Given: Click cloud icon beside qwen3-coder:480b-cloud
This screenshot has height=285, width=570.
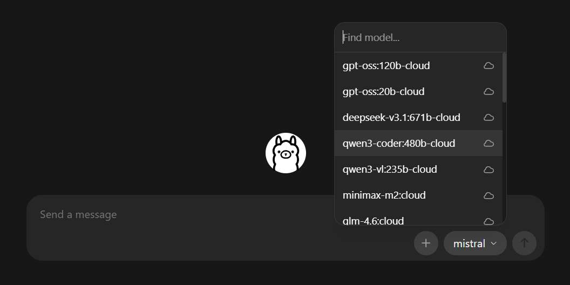Looking at the screenshot, I should click(x=488, y=144).
